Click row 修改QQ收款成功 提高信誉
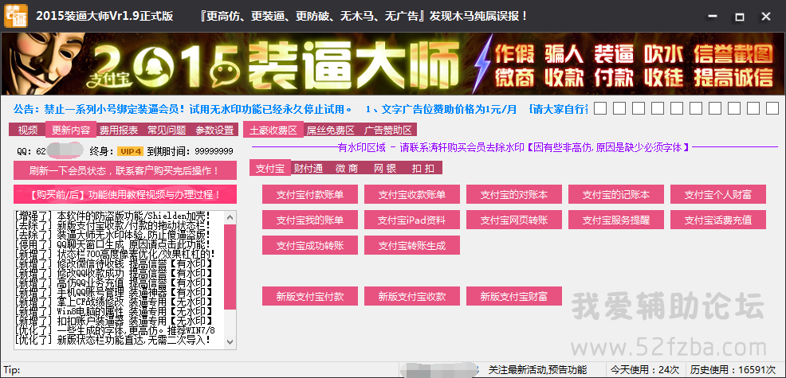The width and height of the screenshot is (786, 378). 114,273
